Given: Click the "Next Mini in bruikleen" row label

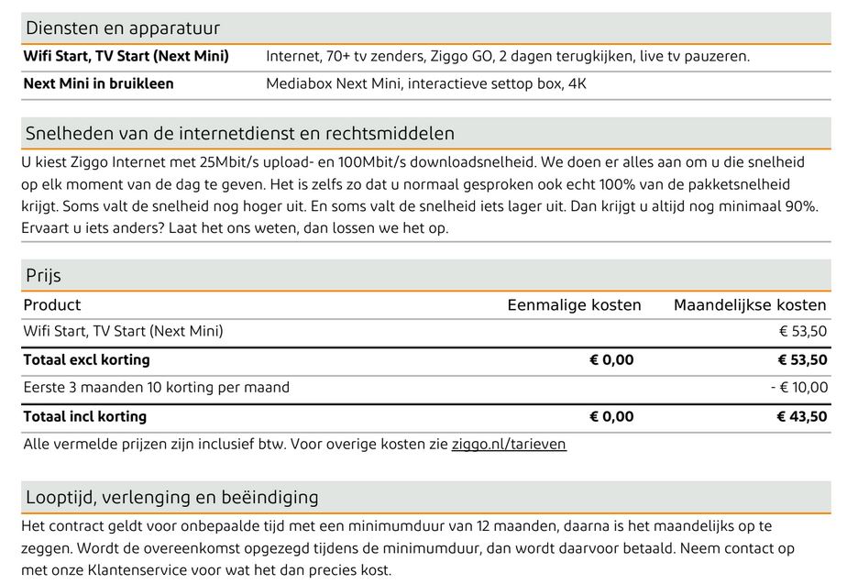Looking at the screenshot, I should [98, 84].
